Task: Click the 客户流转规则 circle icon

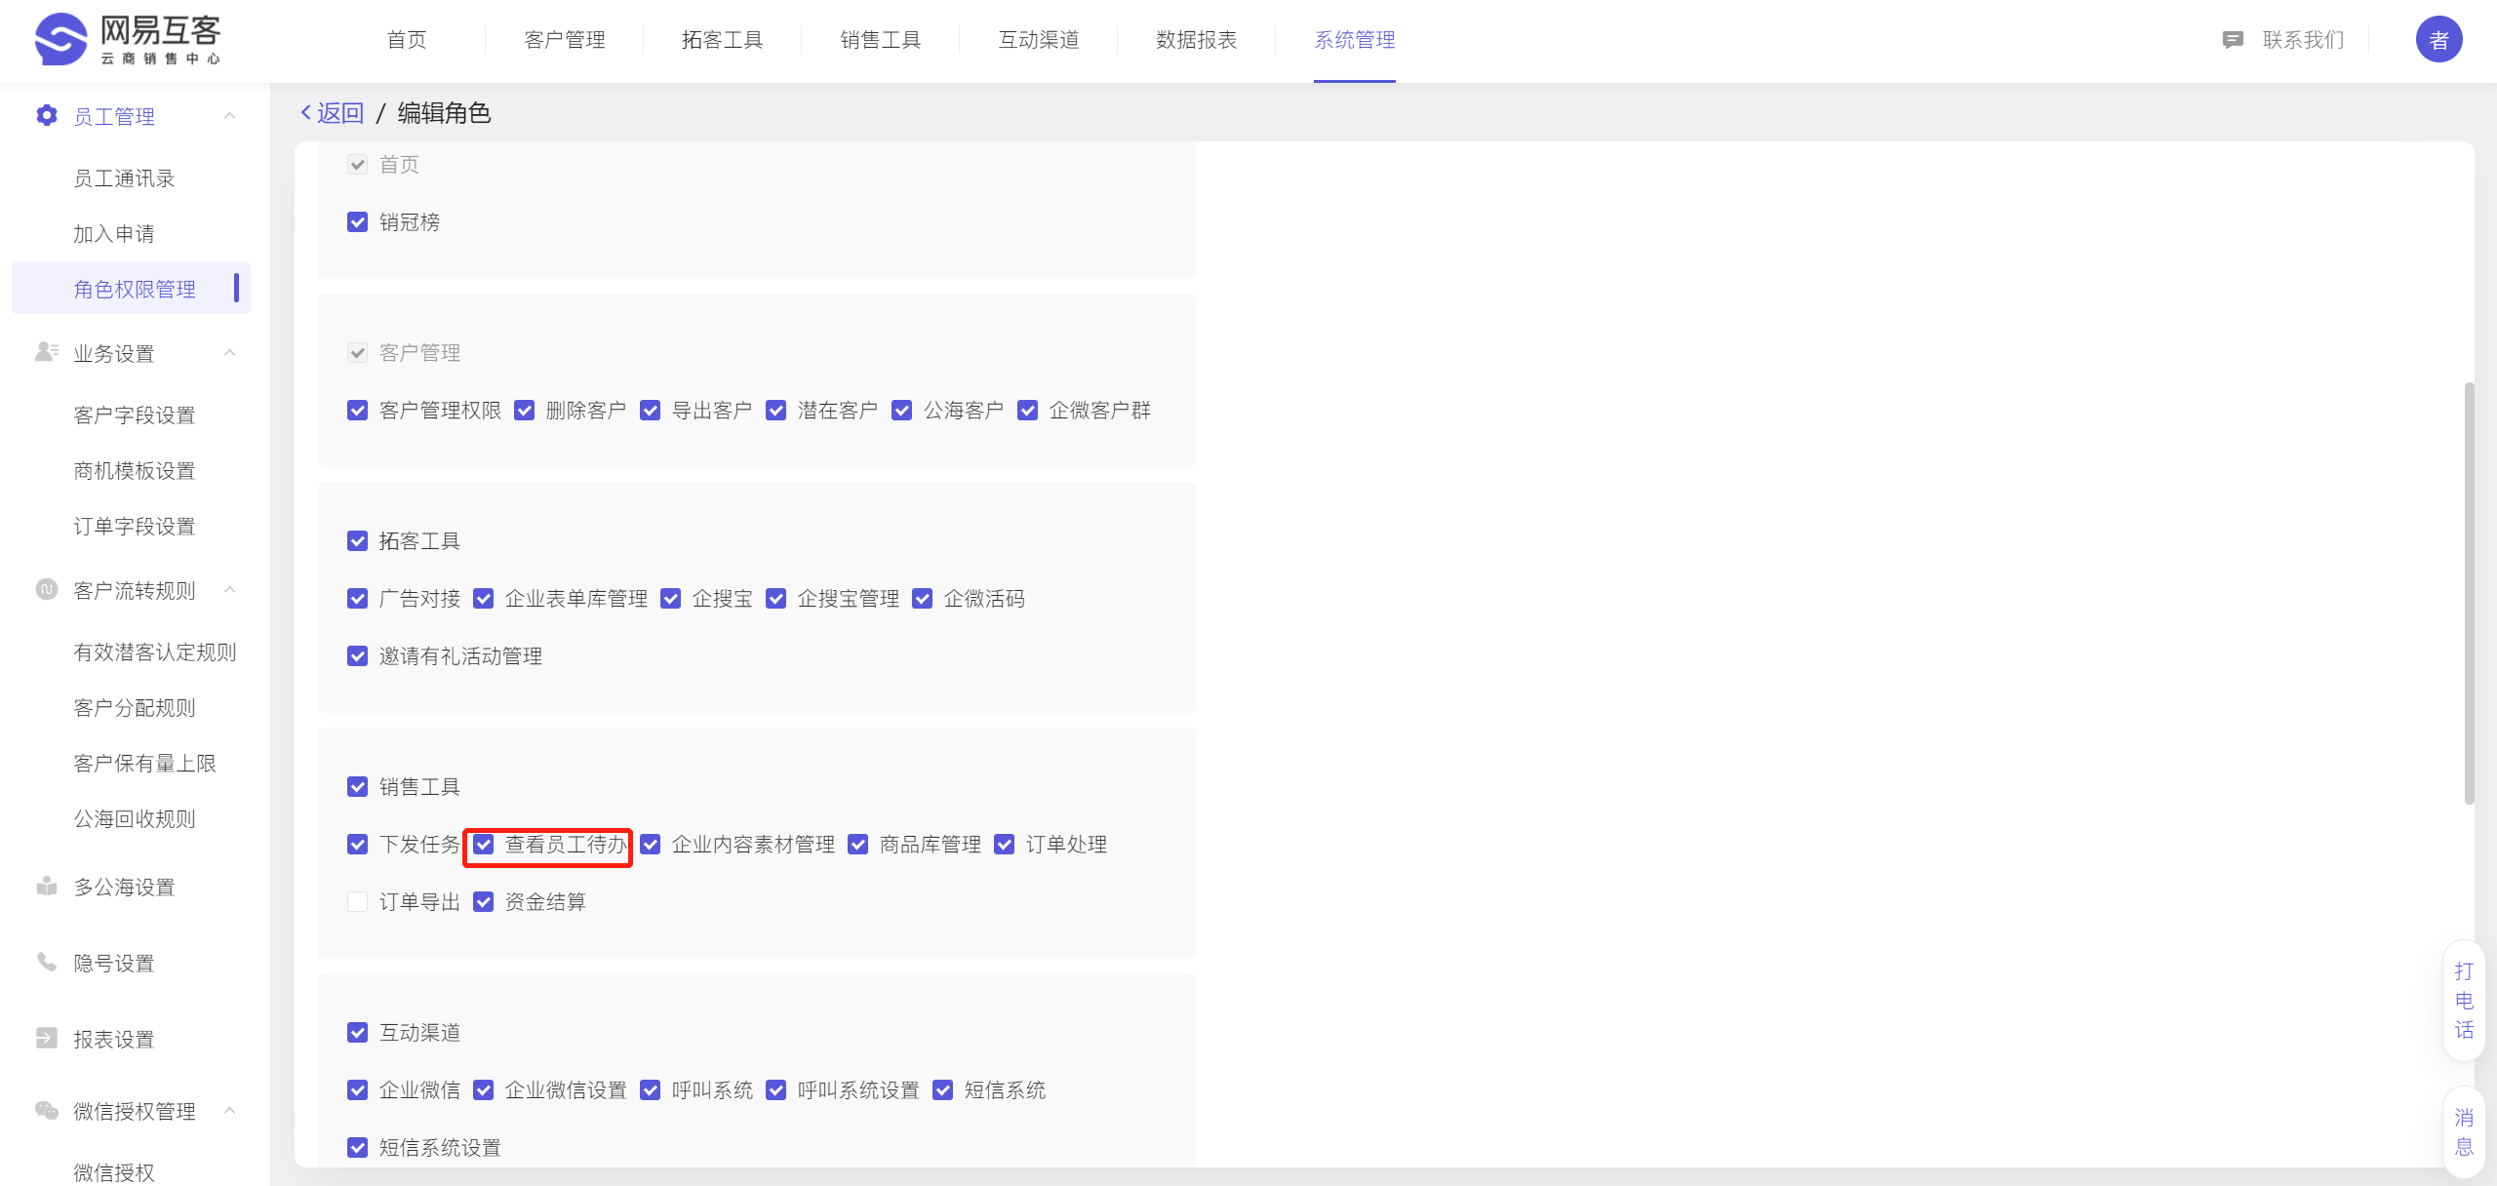Action: pyautogui.click(x=46, y=589)
